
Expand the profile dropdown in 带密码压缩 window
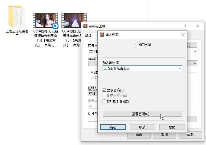pyautogui.click(x=195, y=63)
